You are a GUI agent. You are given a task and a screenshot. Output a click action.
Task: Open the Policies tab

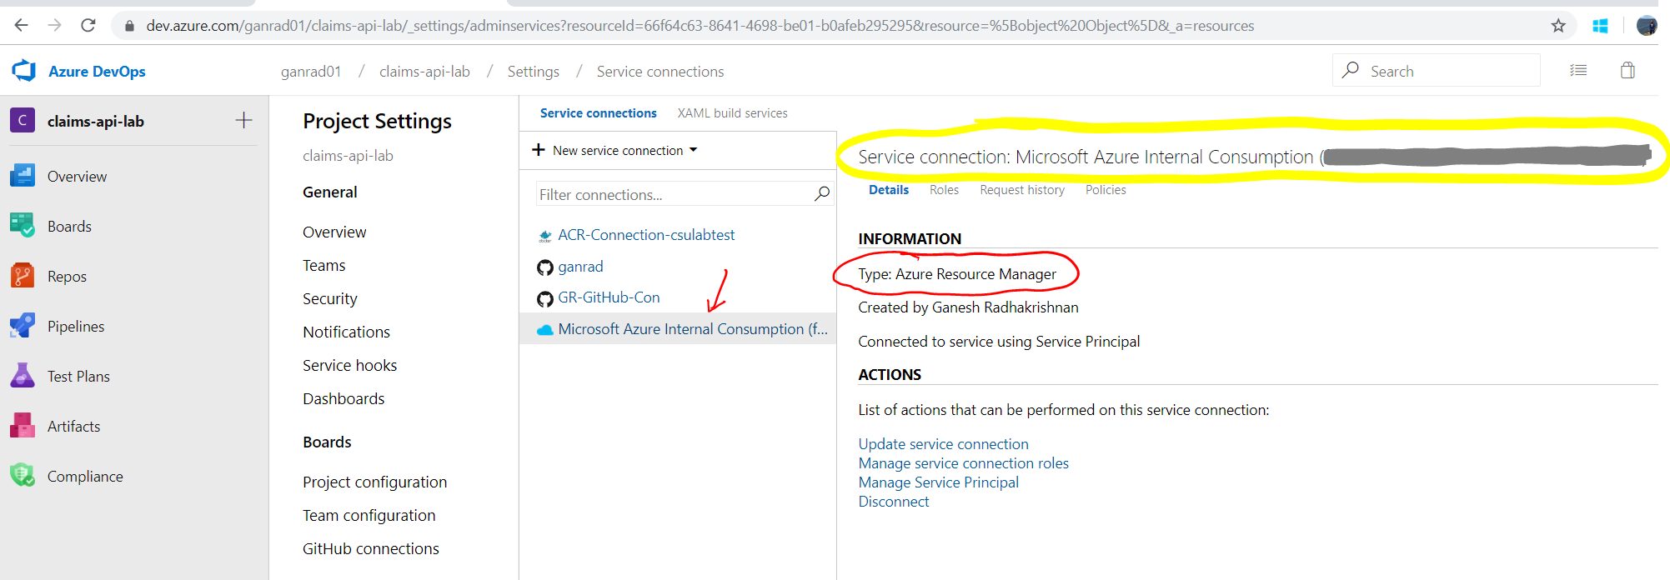coord(1106,190)
